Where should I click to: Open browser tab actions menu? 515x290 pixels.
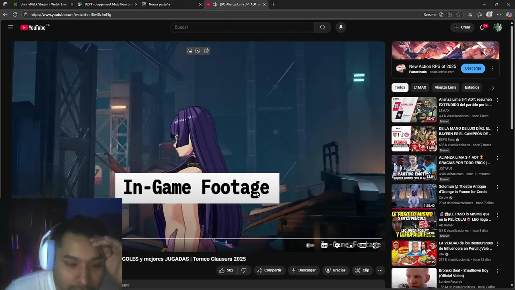coord(5,4)
